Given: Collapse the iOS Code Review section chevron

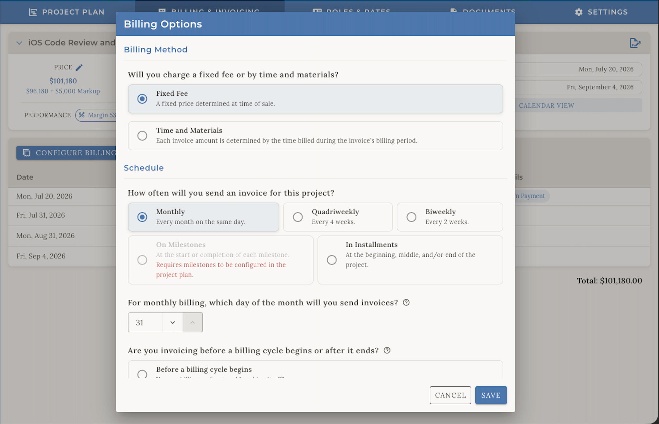Looking at the screenshot, I should tap(19, 43).
